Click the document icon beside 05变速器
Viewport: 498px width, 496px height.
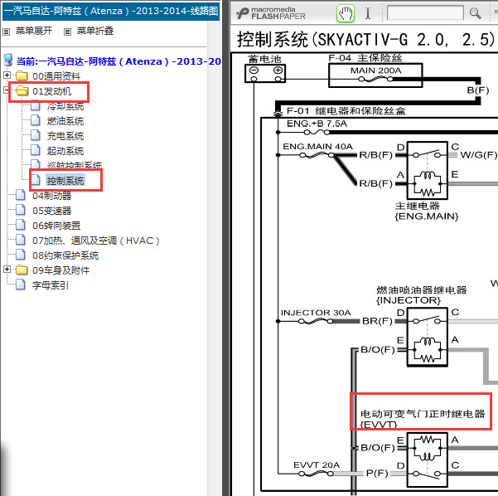click(21, 210)
